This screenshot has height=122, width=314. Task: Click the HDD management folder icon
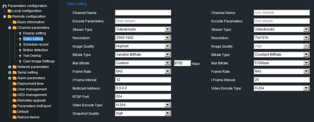tap(14, 95)
